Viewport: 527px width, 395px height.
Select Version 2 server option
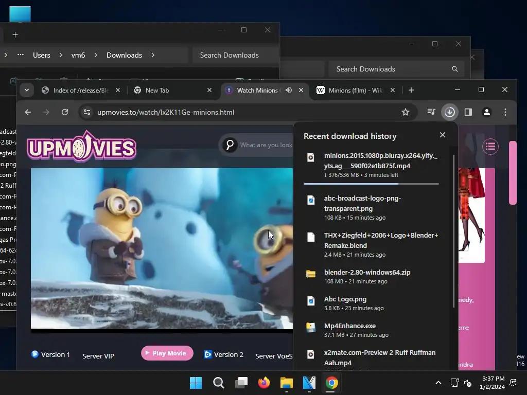[x=223, y=354]
